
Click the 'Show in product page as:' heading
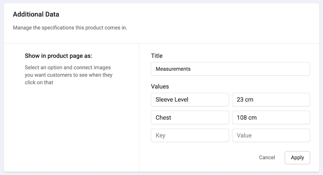tap(58, 56)
